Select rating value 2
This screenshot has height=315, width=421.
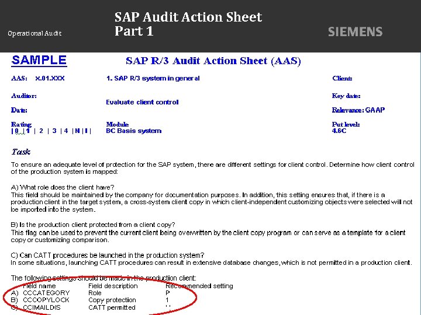(x=41, y=131)
